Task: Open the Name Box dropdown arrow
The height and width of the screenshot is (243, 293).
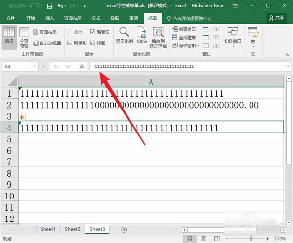Action: [x=34, y=66]
